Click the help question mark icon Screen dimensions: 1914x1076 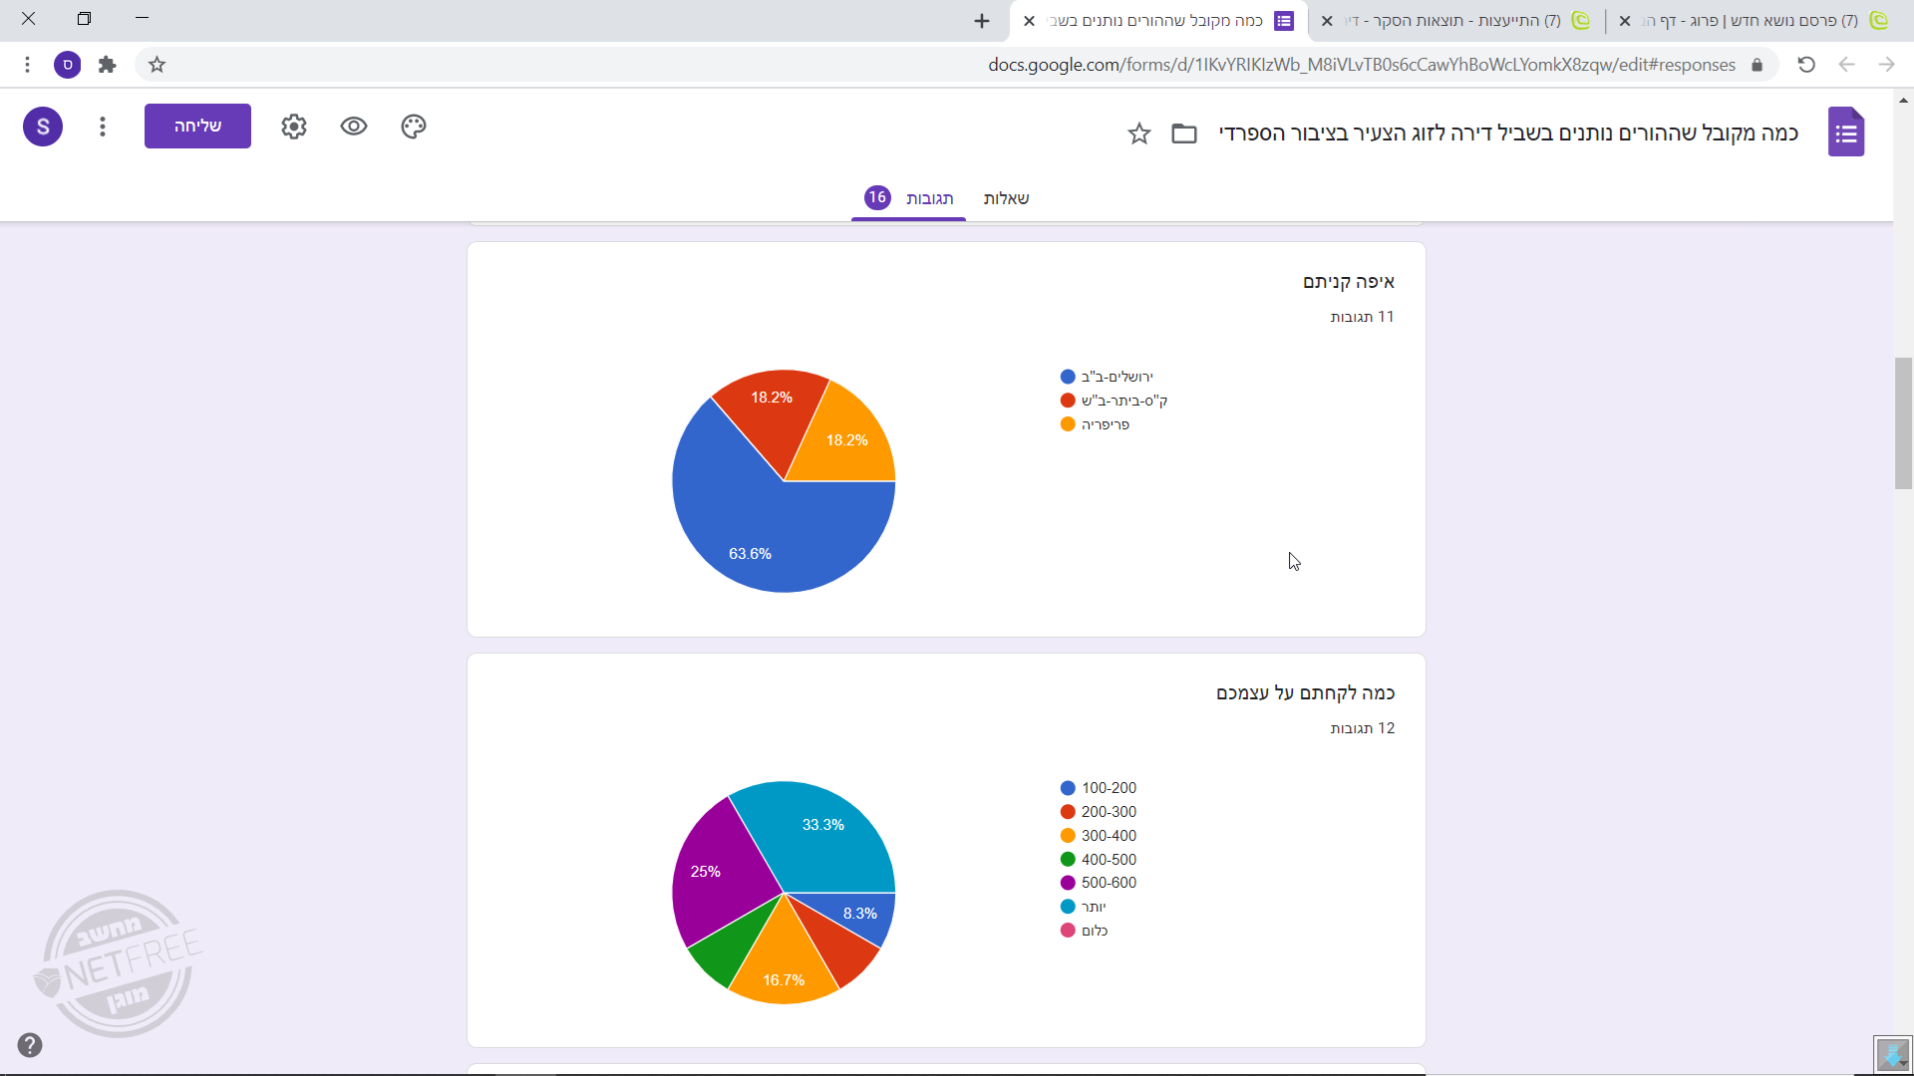click(x=30, y=1045)
